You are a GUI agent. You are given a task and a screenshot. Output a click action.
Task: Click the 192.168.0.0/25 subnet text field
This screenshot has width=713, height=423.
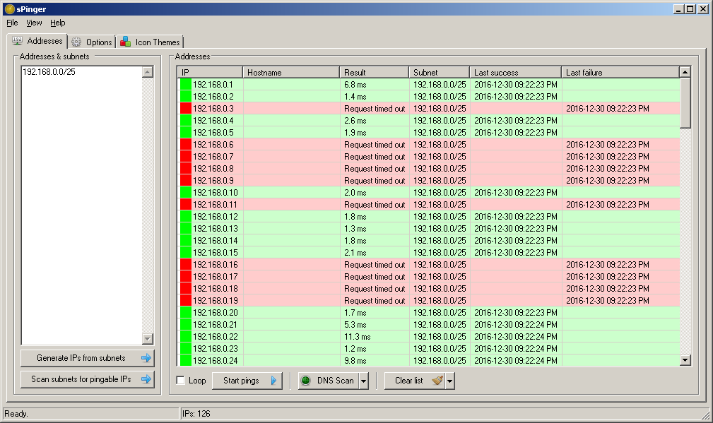click(49, 72)
